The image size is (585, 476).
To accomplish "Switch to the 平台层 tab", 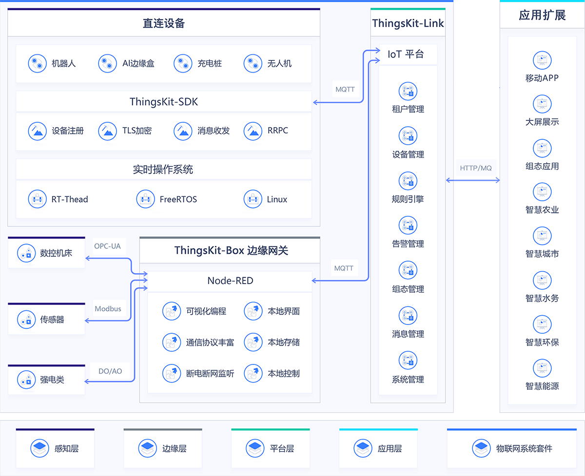I will 271,448.
